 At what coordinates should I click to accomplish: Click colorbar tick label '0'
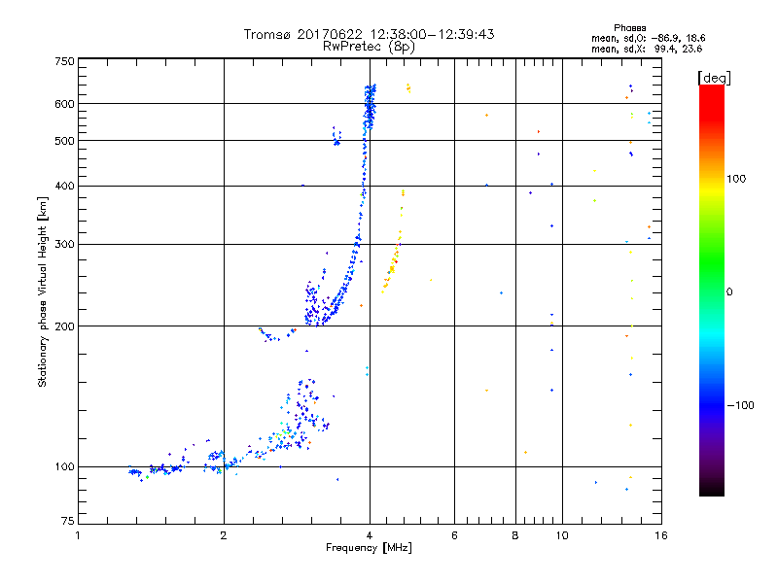click(x=729, y=292)
